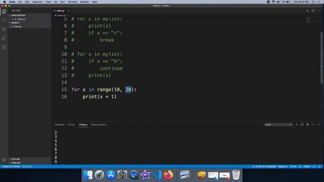Close the terminal panel

click(318, 125)
